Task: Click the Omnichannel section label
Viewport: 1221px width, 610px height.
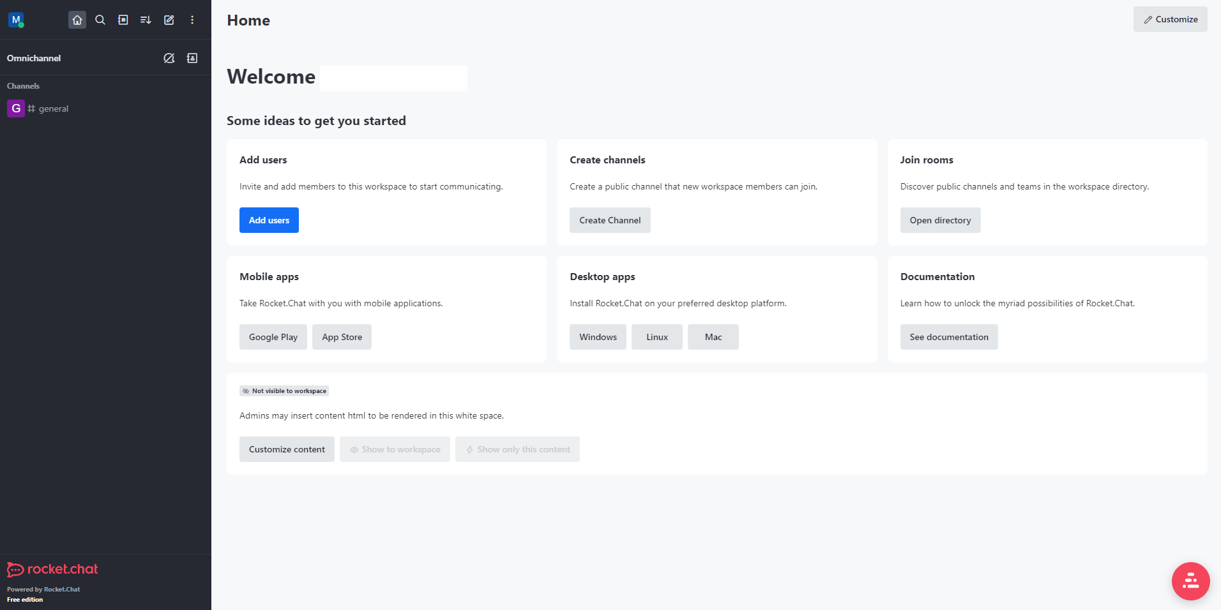Action: coord(34,58)
